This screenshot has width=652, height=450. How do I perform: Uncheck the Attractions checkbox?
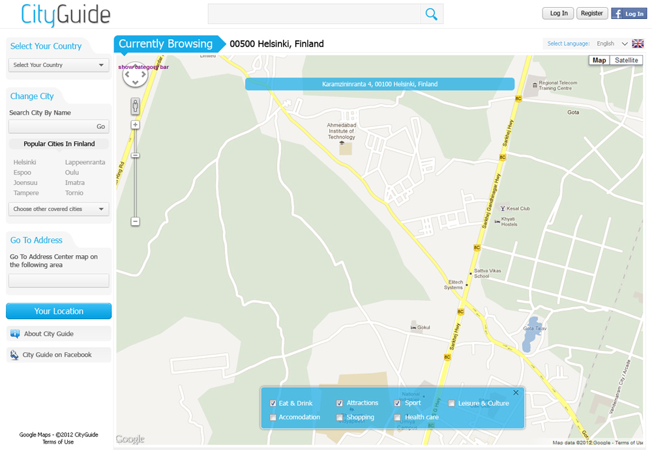[340, 404]
